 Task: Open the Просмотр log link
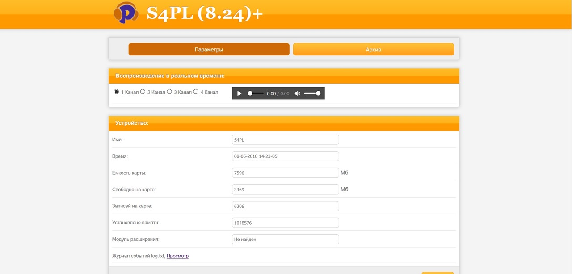[x=177, y=256]
